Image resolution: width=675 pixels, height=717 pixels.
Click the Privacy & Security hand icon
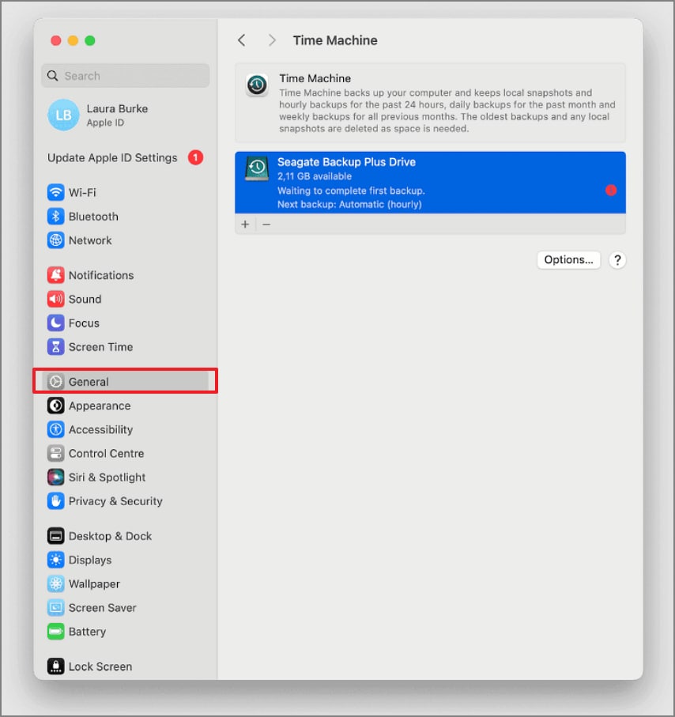(x=55, y=501)
